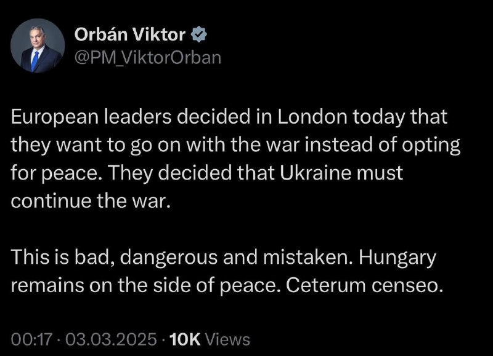This screenshot has width=493, height=356.
Task: Click the word London in the tweet
Action: 312,116
